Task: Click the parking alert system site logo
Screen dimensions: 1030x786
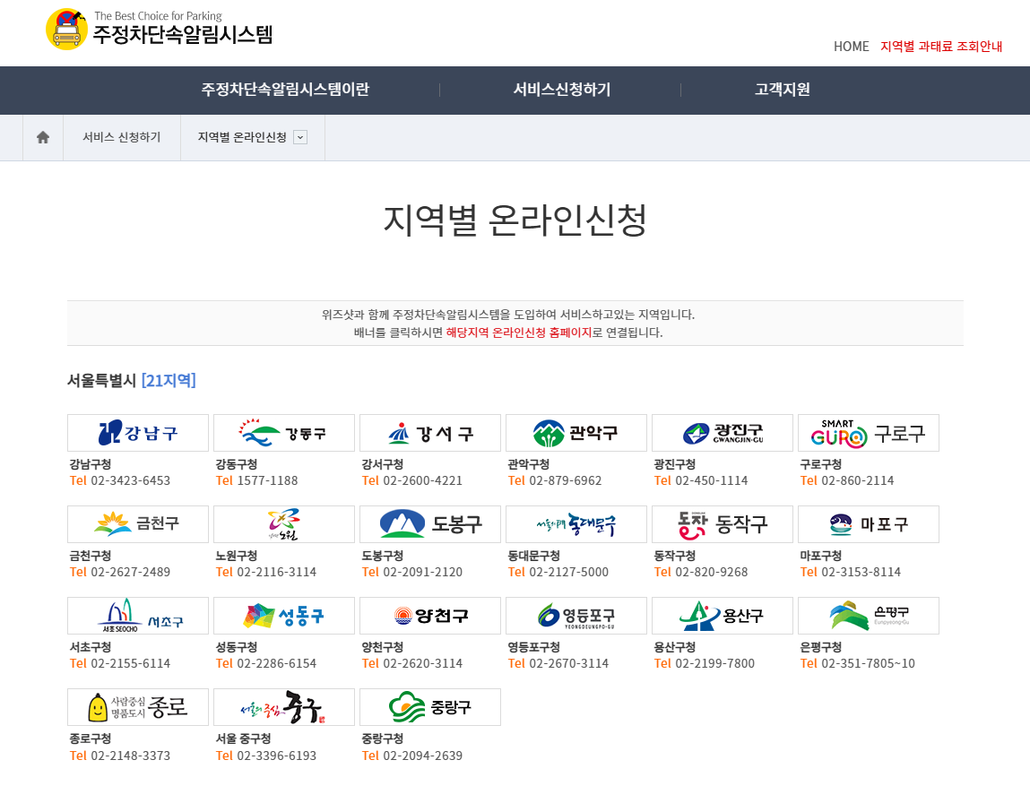Action: coord(159,29)
